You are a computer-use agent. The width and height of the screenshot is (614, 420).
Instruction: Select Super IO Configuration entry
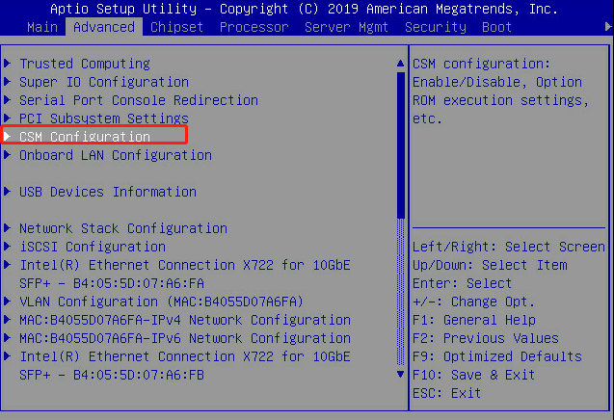(x=104, y=82)
